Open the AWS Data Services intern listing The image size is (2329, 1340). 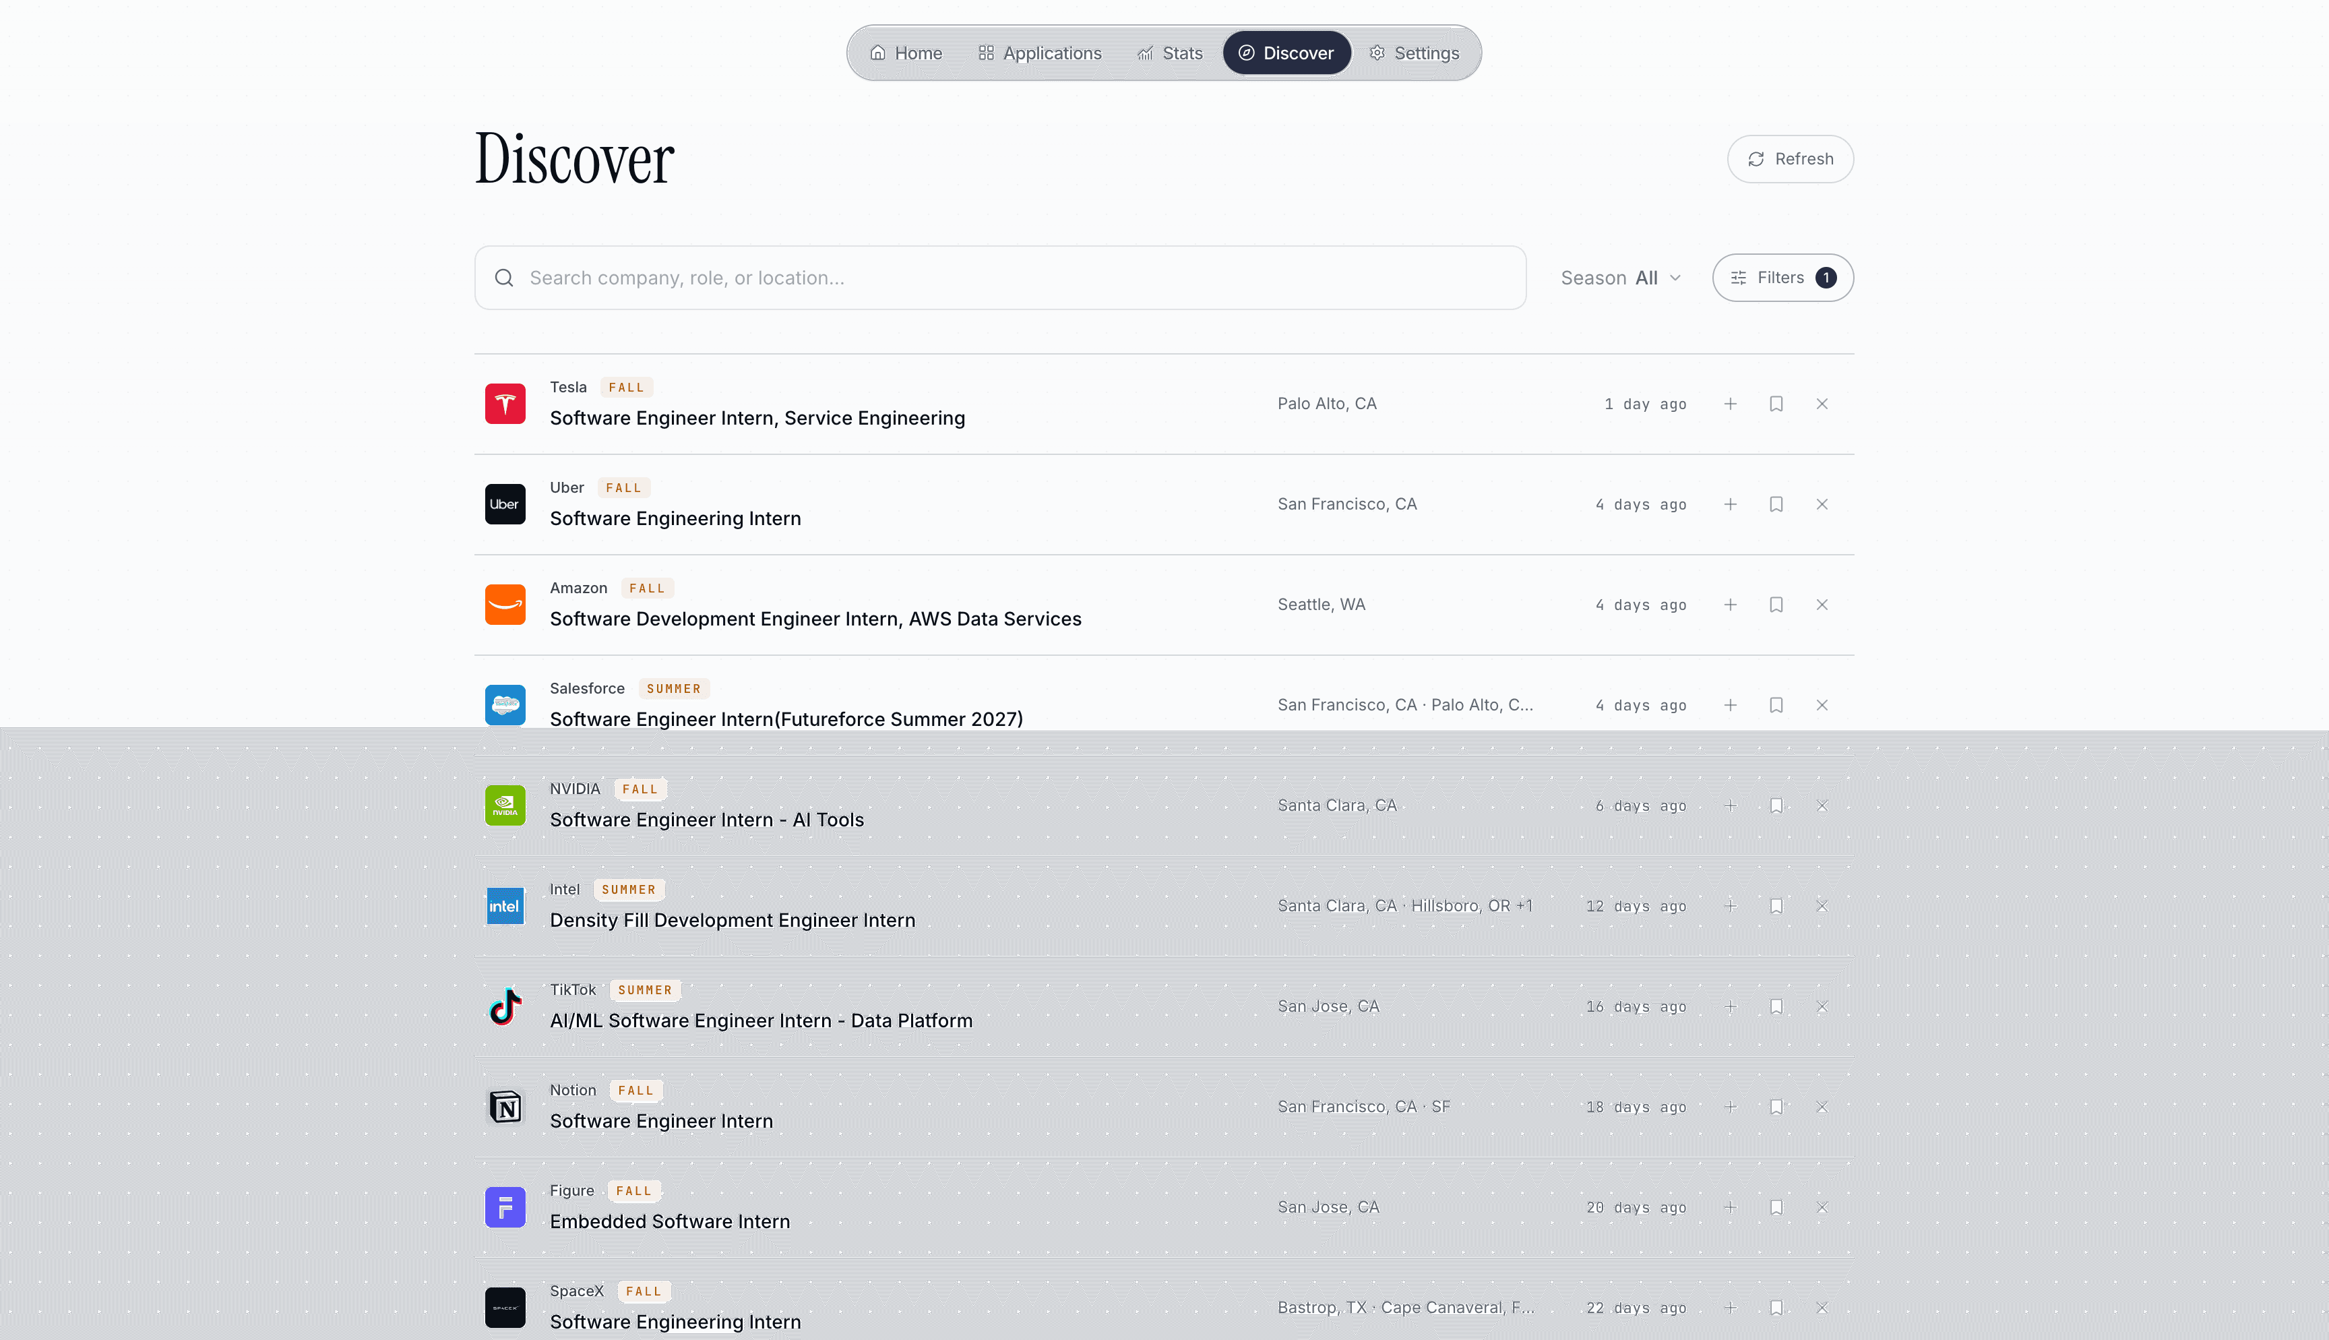pos(815,619)
